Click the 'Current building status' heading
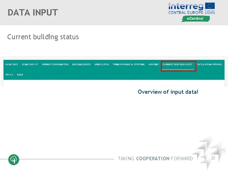This screenshot has width=228, height=171. pos(43,37)
